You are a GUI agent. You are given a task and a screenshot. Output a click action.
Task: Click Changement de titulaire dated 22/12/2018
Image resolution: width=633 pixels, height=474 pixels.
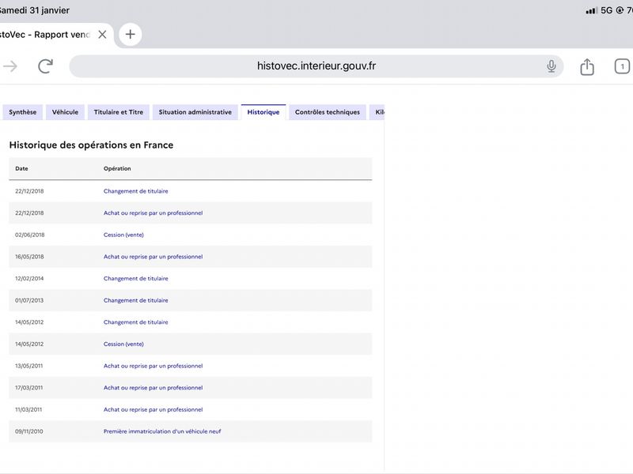tap(135, 191)
